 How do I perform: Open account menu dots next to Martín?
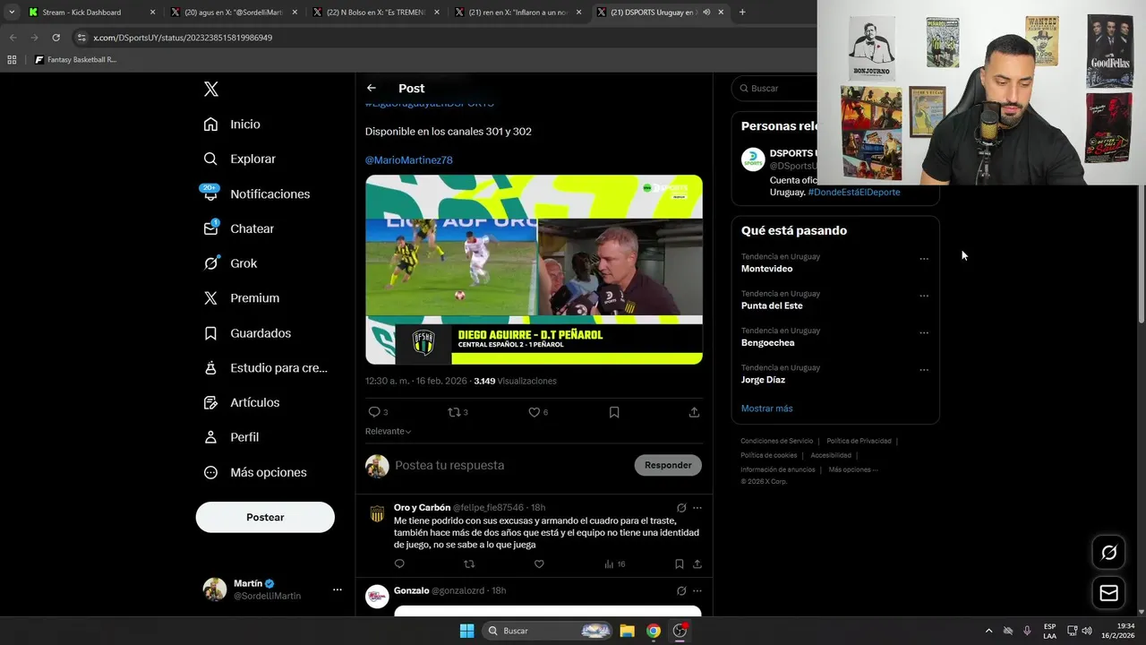[x=338, y=589]
